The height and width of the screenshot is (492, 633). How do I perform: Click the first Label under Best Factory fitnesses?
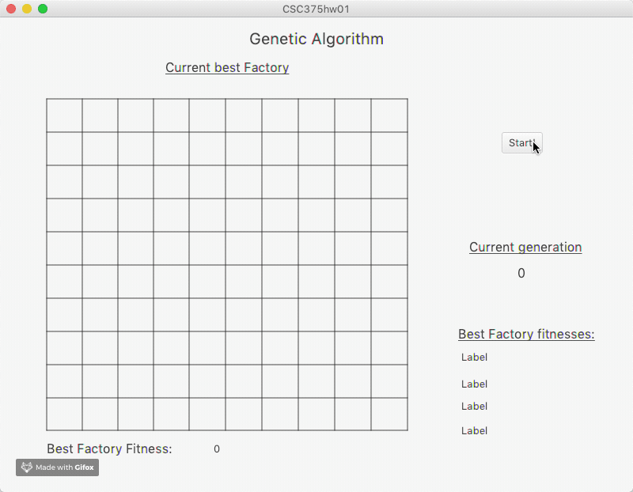click(475, 358)
